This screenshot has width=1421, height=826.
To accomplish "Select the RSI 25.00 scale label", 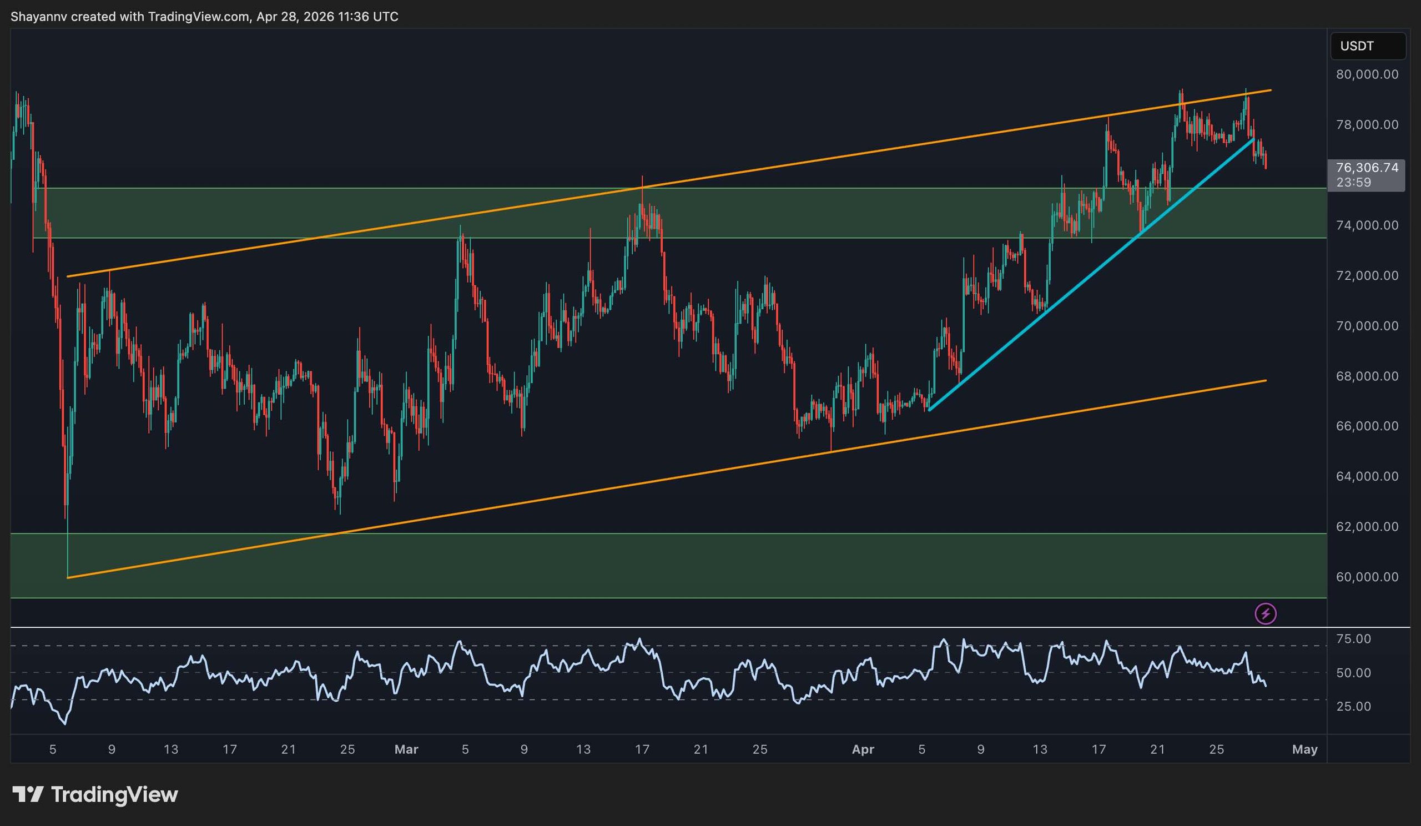I will [1353, 707].
